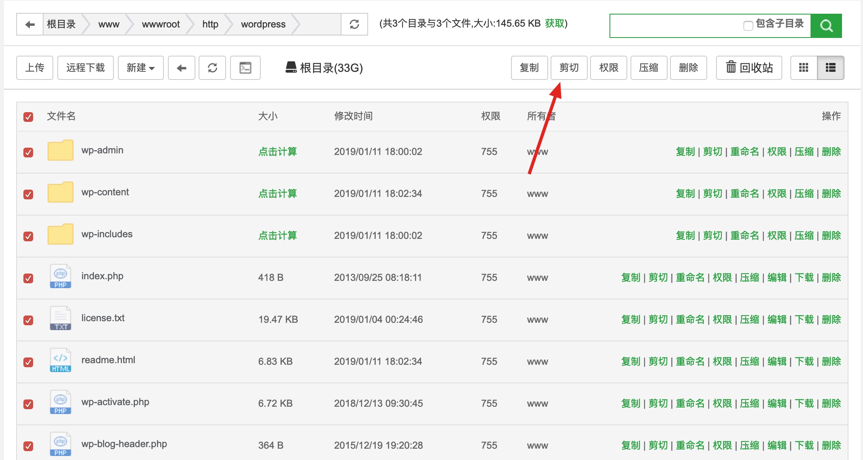Switch to grid icon view
This screenshot has width=863, height=460.
point(803,68)
